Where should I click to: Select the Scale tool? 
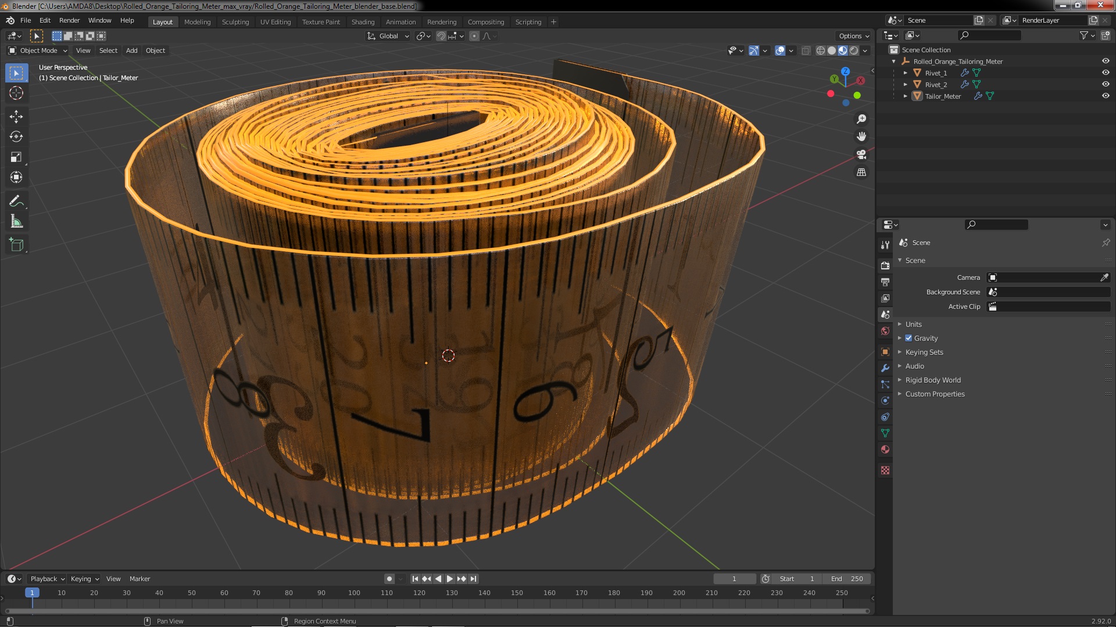click(16, 157)
